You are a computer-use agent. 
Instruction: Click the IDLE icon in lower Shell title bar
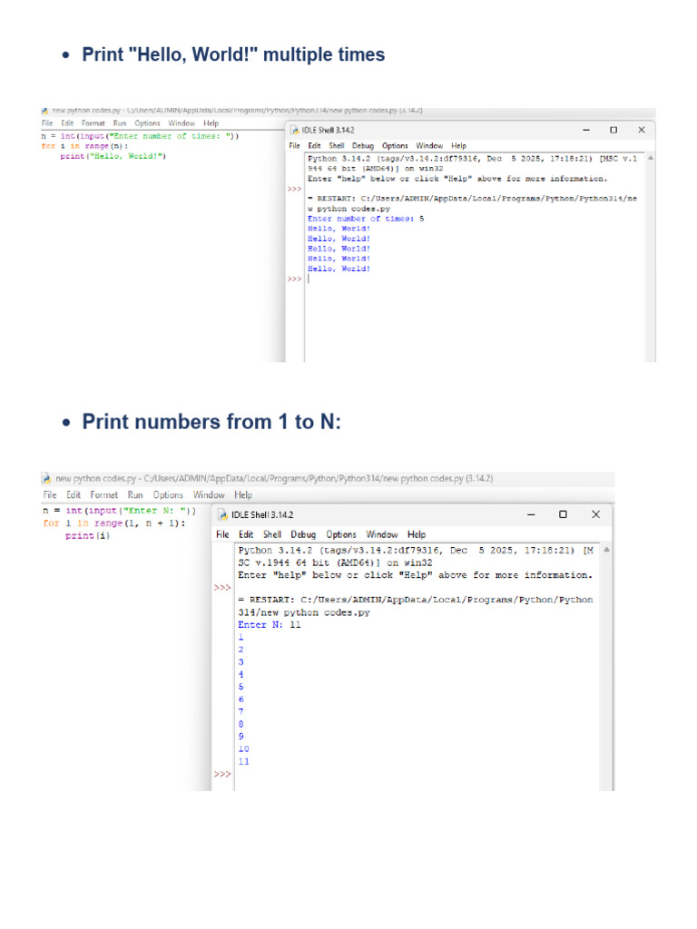coord(223,515)
